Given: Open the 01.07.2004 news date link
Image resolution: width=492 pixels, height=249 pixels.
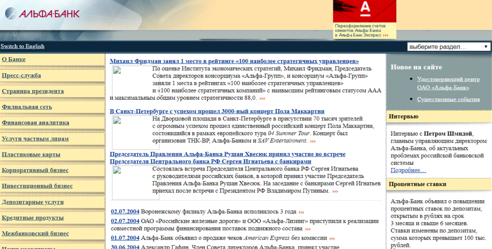Looking at the screenshot, I should (125, 238).
